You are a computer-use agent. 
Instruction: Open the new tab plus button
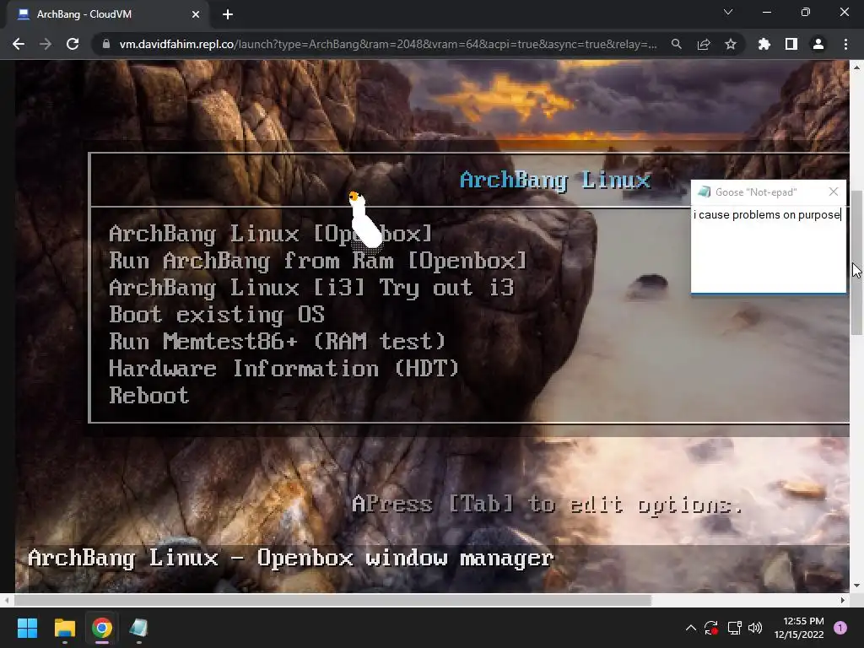point(228,14)
